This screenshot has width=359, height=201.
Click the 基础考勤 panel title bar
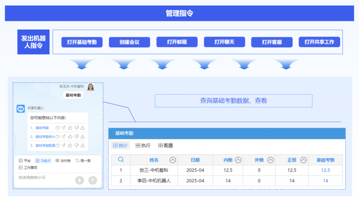227,133
